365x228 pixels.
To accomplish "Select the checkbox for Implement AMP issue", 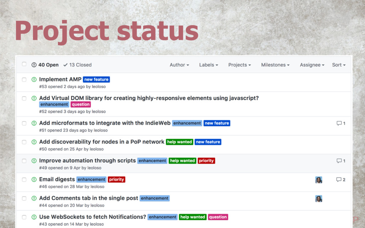I will pos(24,79).
